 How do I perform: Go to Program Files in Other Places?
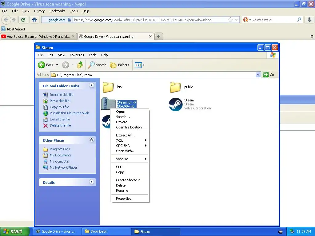[x=60, y=149]
